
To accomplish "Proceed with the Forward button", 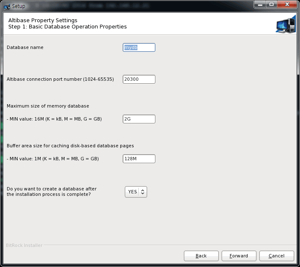I will (x=239, y=256).
